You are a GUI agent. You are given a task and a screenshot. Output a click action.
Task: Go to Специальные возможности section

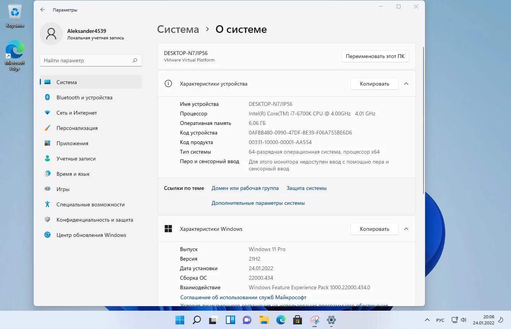(90, 204)
